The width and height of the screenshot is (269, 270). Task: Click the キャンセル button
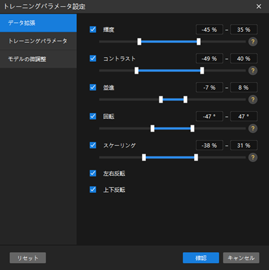[x=241, y=258]
